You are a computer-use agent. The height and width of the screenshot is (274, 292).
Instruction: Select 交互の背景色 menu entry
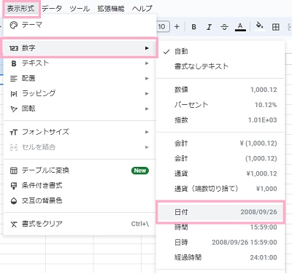click(x=80, y=200)
